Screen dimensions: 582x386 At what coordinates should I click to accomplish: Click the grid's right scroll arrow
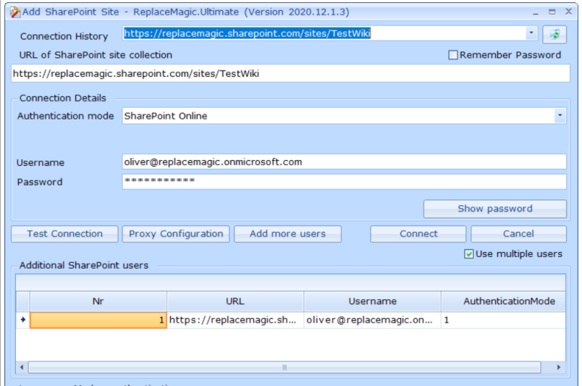pos(559,367)
